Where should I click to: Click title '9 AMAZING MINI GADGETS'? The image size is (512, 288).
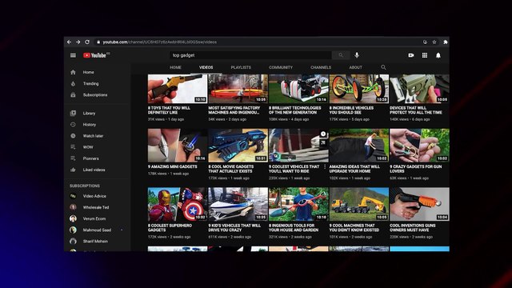tap(173, 166)
